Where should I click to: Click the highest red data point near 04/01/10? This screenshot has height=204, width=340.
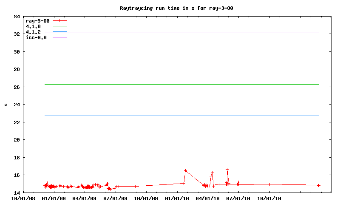pos(212,173)
